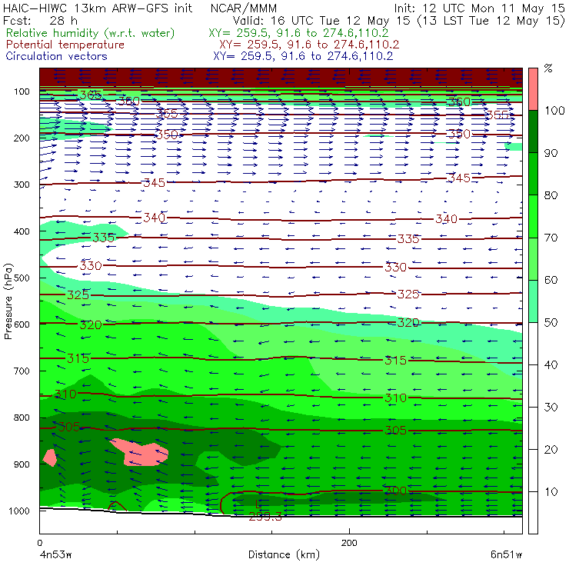This screenshot has width=569, height=569.
Task: Click the "299.3" minimum value label
Action: tap(265, 517)
